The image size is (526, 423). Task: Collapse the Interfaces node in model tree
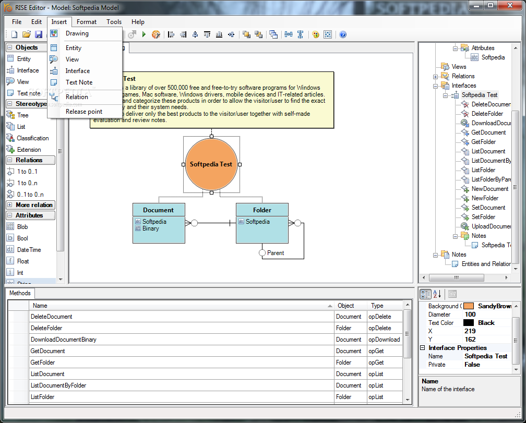(x=435, y=86)
